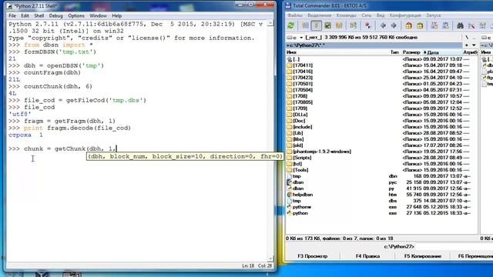
Task: Open the Конфигурация menu
Action: (x=405, y=15)
